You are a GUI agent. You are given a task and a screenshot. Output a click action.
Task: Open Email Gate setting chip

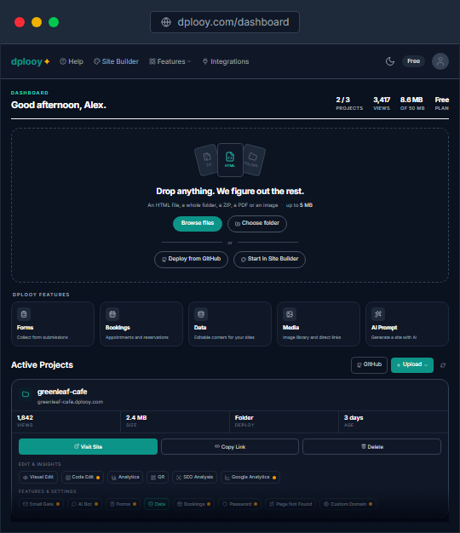pyautogui.click(x=41, y=504)
